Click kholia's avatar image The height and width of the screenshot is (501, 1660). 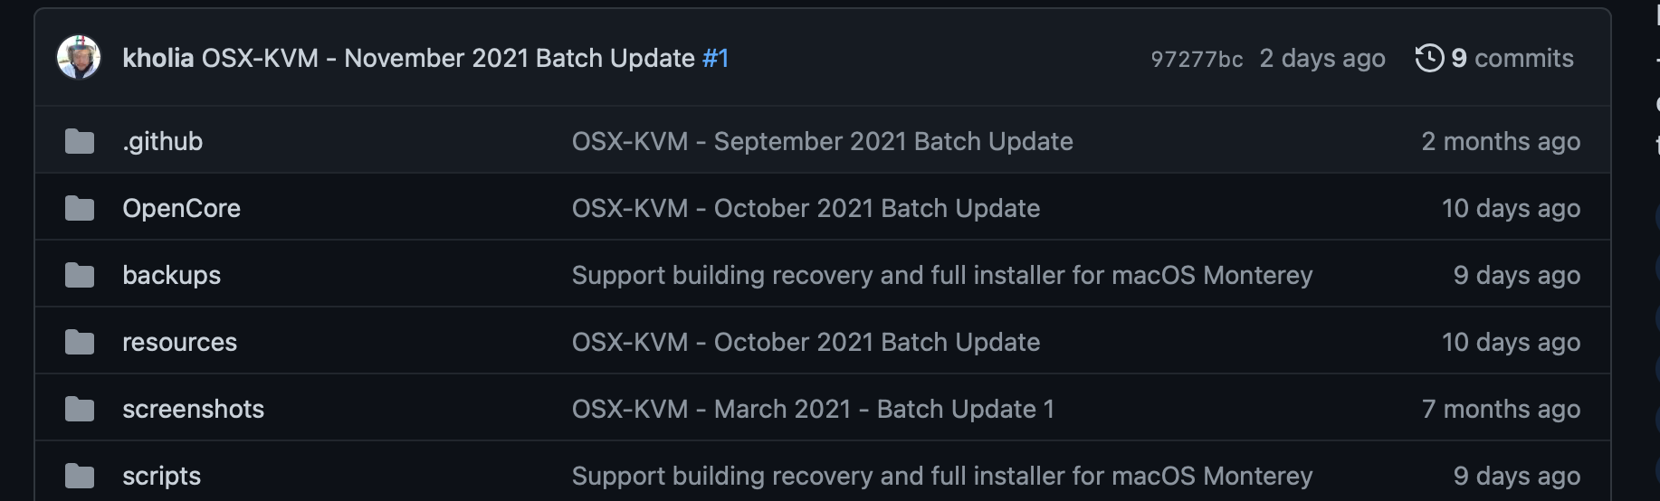[x=79, y=58]
